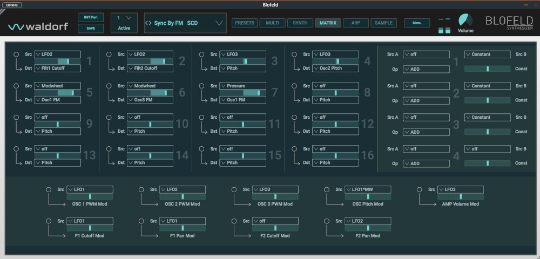Open the ARP tab

(x=355, y=23)
